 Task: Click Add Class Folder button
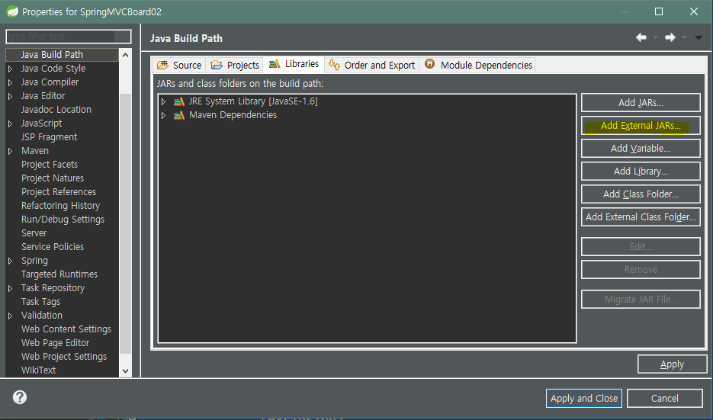pyautogui.click(x=641, y=194)
